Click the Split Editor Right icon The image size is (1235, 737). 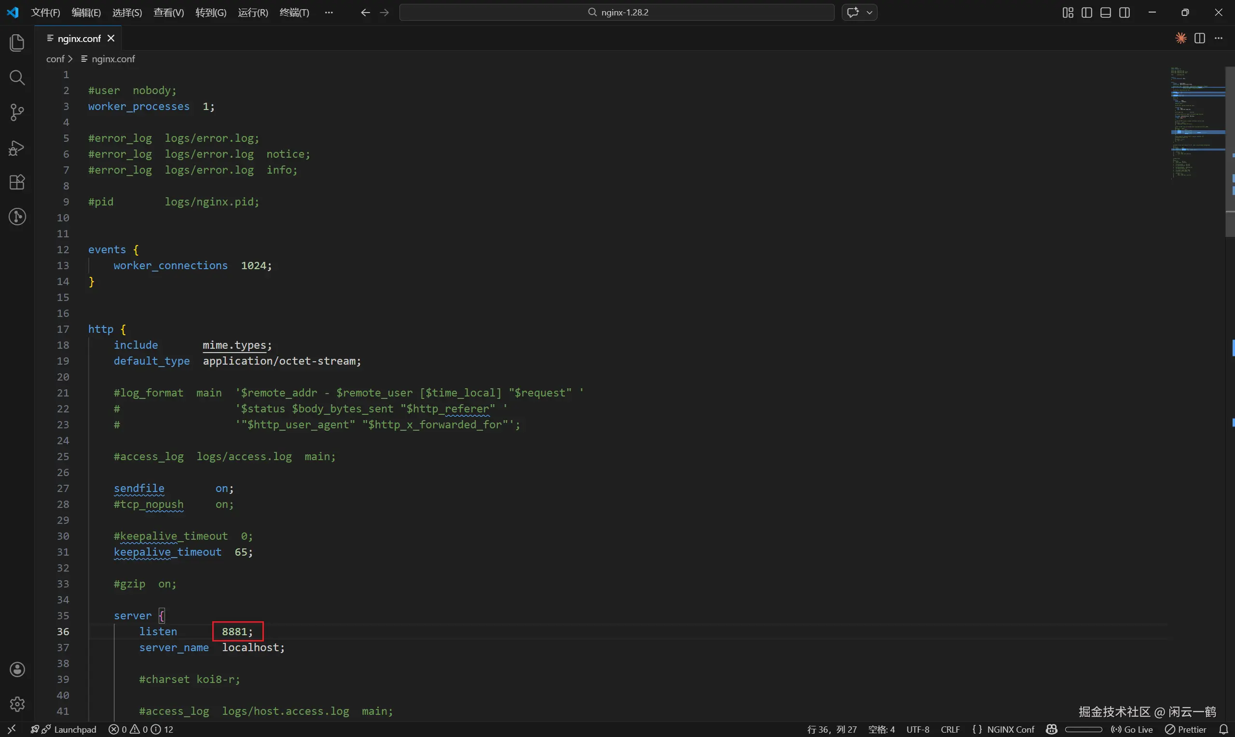1200,38
